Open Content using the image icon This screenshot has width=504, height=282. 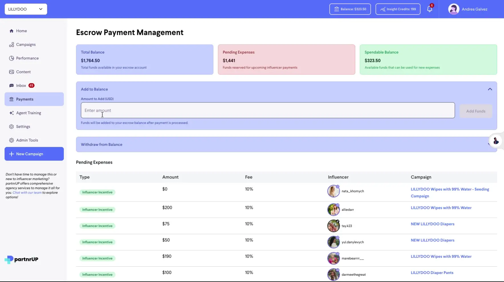(x=12, y=72)
